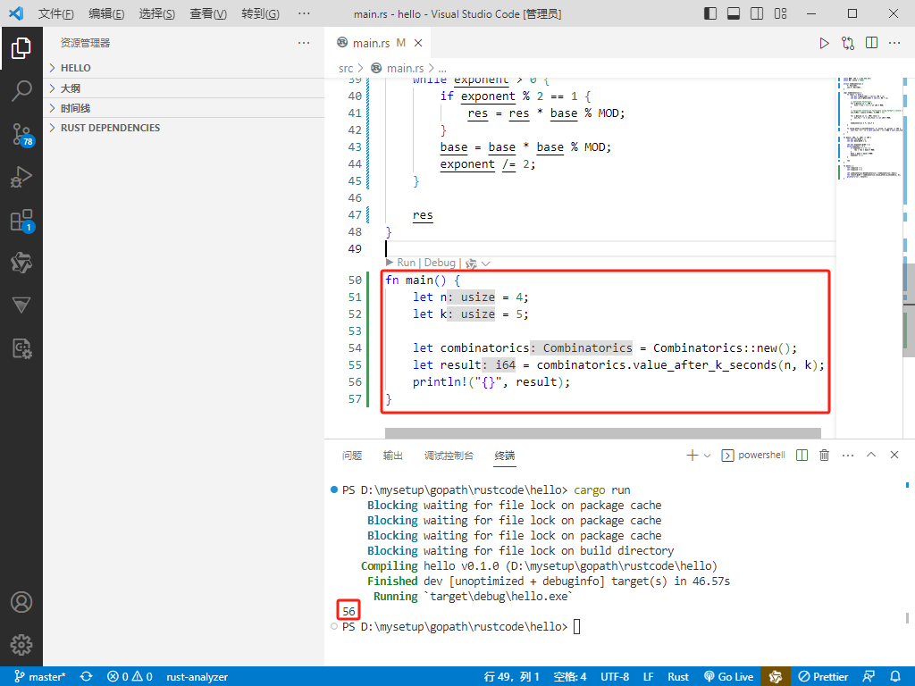
Task: Switch to the 问题 problems tab
Action: click(x=352, y=456)
